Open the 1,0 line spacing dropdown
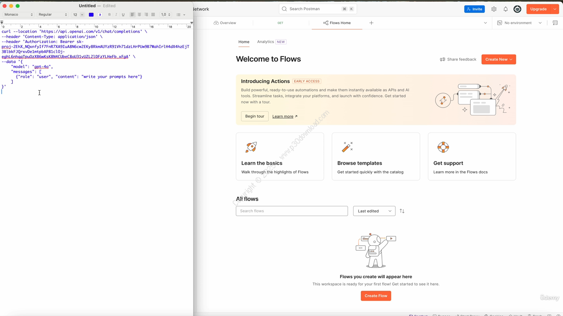The height and width of the screenshot is (316, 563). [x=165, y=14]
